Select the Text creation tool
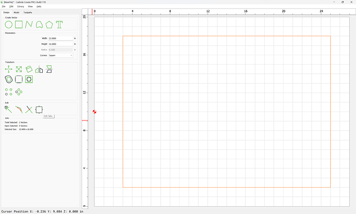This screenshot has height=214, width=356. pyautogui.click(x=59, y=24)
